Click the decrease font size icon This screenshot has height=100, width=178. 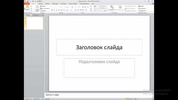tap(69, 7)
